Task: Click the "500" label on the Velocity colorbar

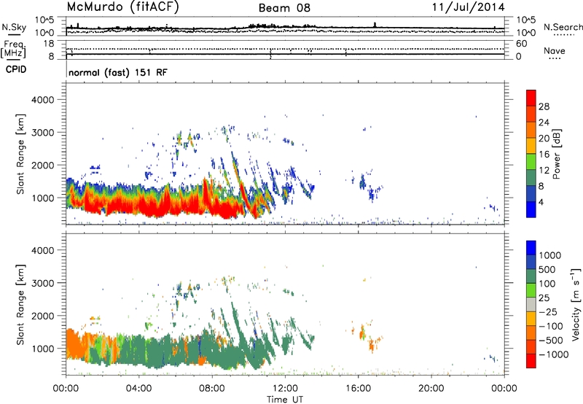Action: (x=547, y=269)
